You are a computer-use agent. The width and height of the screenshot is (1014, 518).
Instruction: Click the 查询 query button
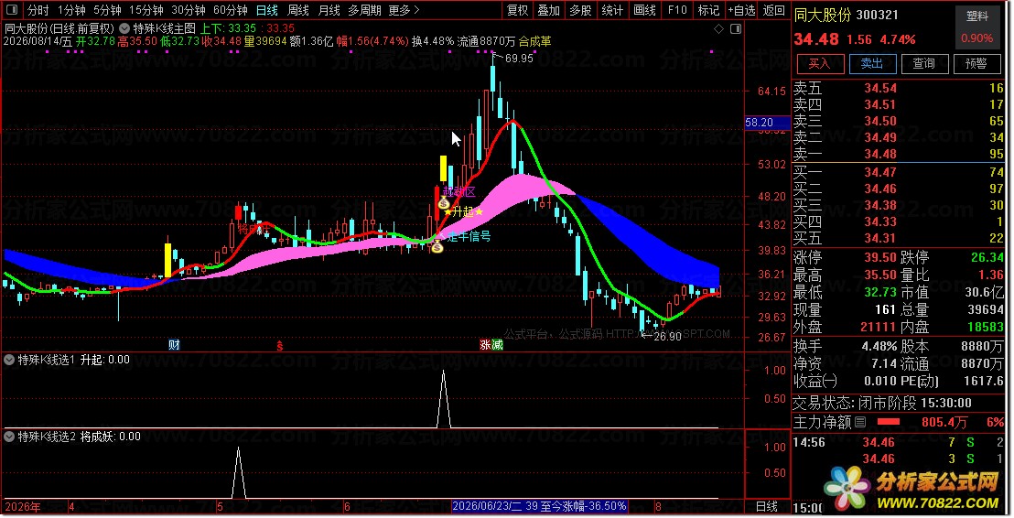pyautogui.click(x=923, y=63)
